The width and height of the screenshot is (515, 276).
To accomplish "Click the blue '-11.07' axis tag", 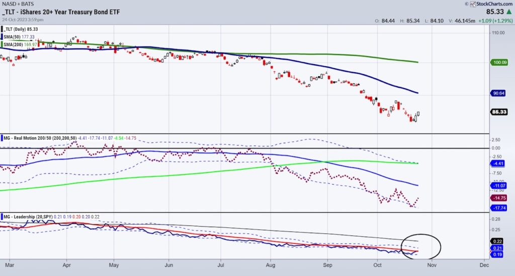I will click(x=499, y=186).
